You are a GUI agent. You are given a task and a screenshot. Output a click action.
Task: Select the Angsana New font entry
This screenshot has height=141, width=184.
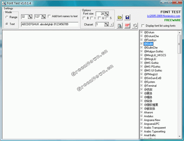(152, 120)
